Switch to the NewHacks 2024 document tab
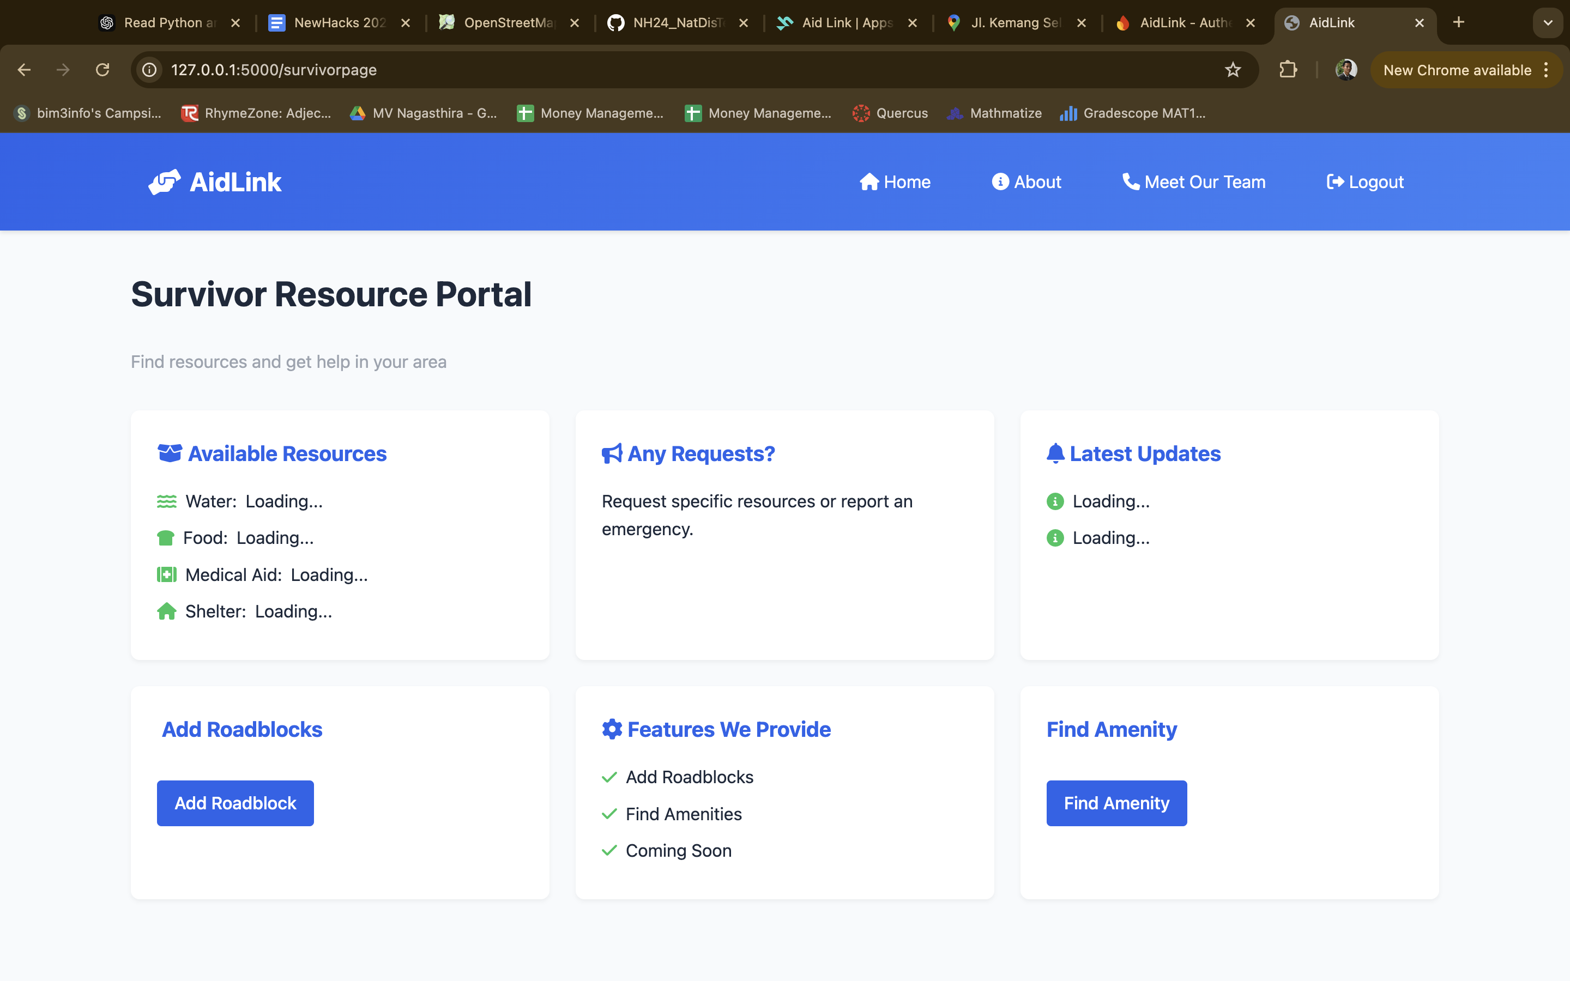Image resolution: width=1570 pixels, height=981 pixels. 339,23
